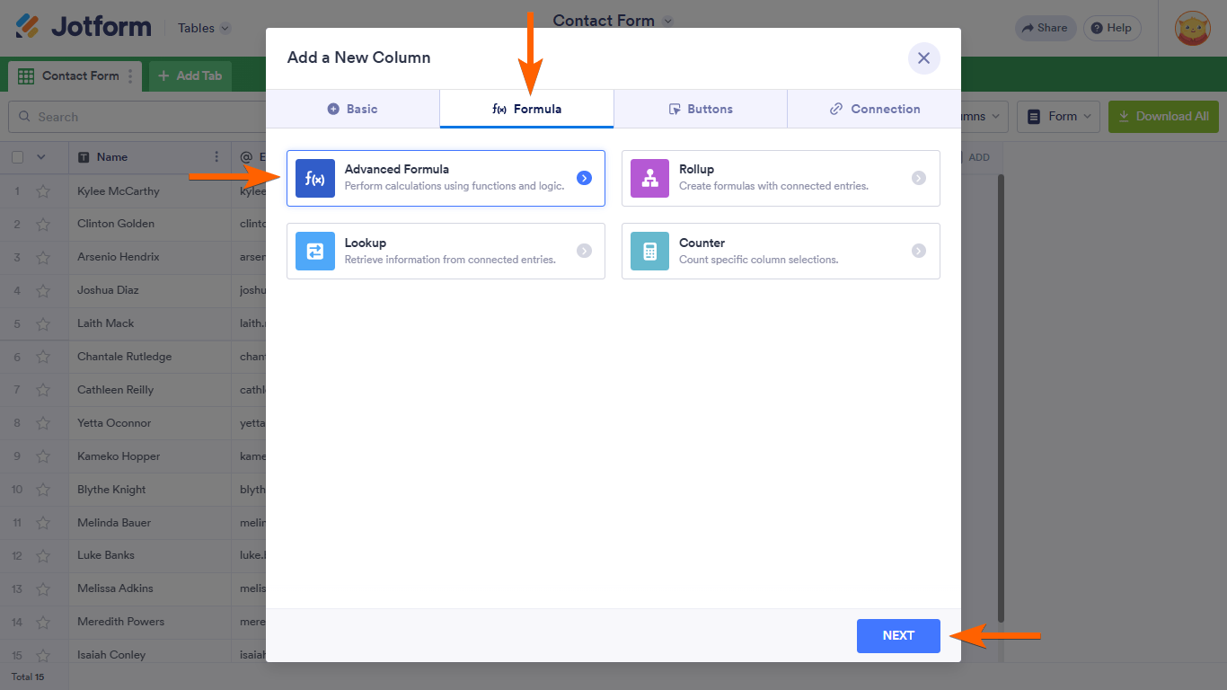The height and width of the screenshot is (690, 1227).
Task: Open the Contact Form title dropdown
Action: point(667,21)
